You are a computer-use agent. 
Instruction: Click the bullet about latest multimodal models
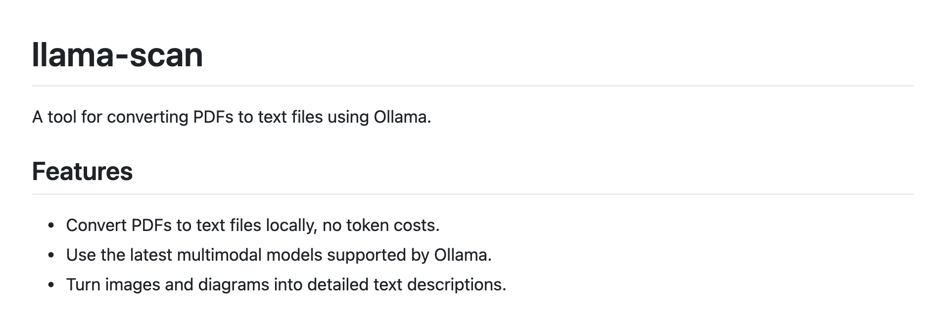[279, 255]
